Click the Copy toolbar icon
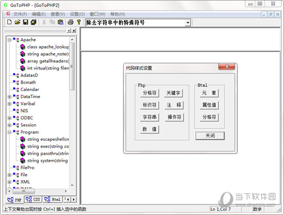Image resolution: width=284 pixels, height=215 pixels. [x=52, y=22]
